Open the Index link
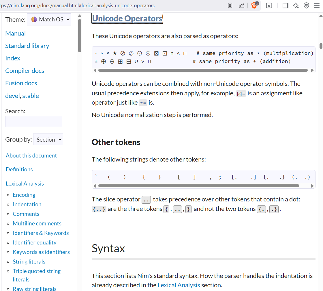The height and width of the screenshot is (291, 323). [x=13, y=58]
